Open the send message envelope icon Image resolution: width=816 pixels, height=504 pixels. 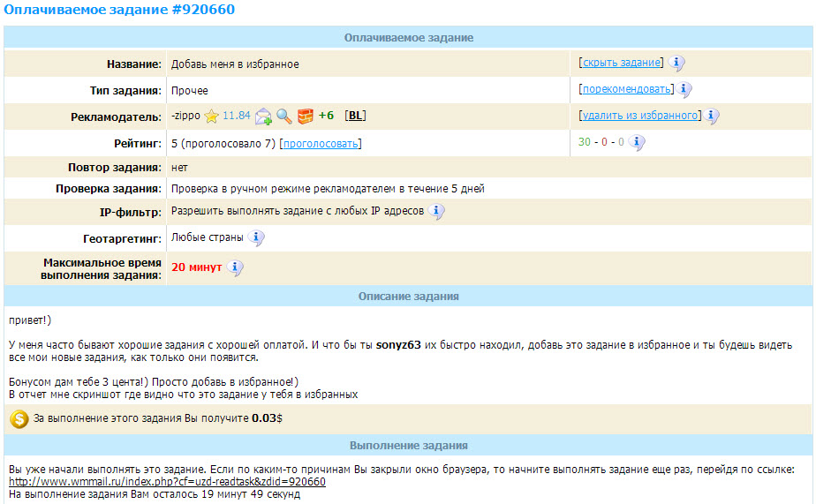click(263, 116)
